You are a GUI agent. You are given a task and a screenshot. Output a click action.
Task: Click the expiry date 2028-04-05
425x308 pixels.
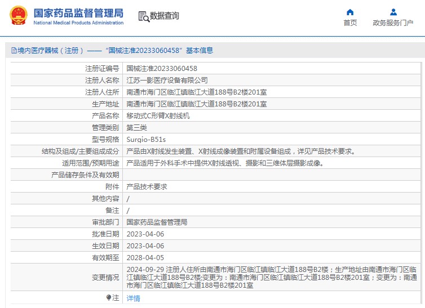145,257
